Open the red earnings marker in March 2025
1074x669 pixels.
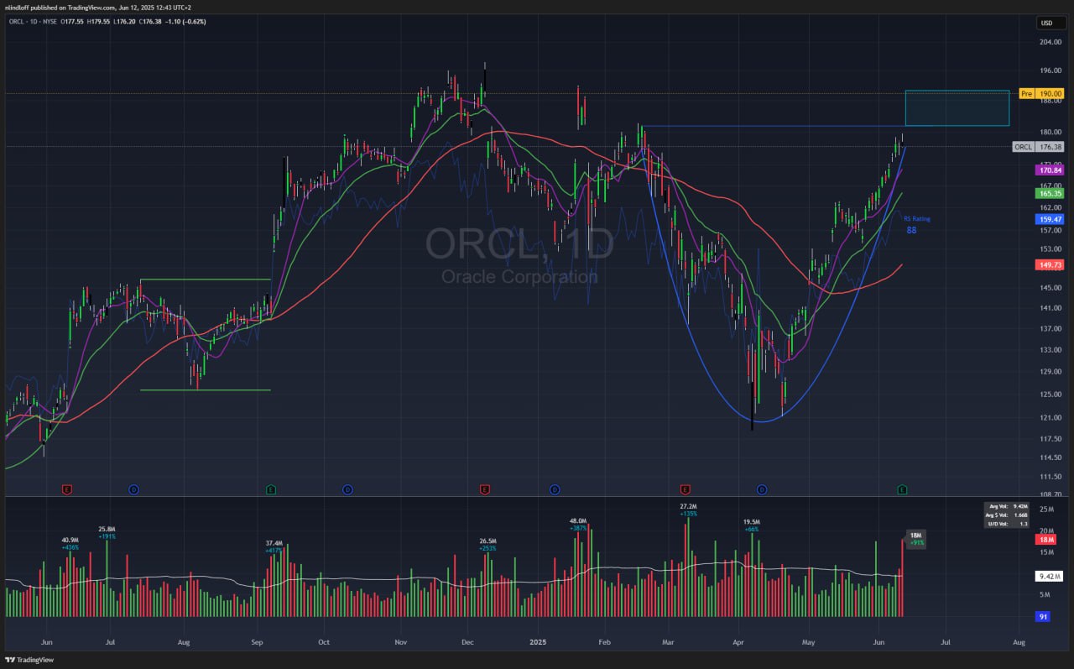[686, 489]
